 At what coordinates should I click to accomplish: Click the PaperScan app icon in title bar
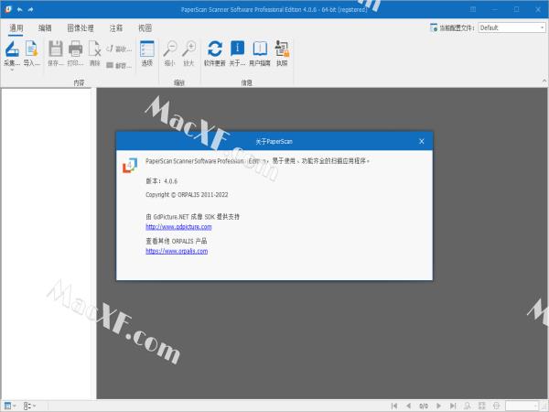point(7,9)
